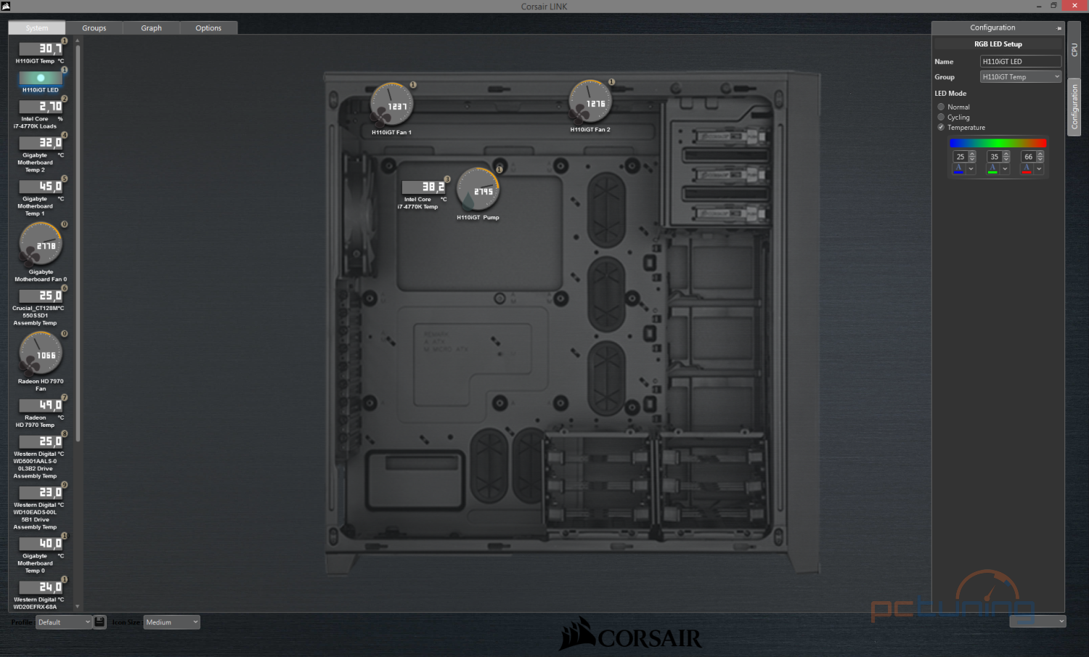
Task: Open the vertical CPU side tab
Action: [x=1074, y=49]
